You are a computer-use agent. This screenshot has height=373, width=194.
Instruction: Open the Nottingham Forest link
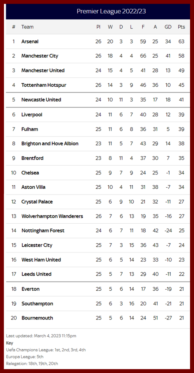[43, 231]
